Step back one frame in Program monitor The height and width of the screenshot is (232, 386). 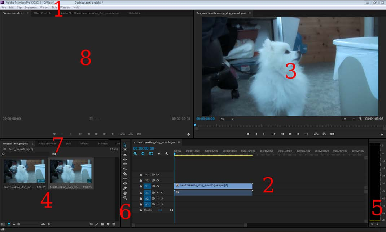(x=282, y=134)
